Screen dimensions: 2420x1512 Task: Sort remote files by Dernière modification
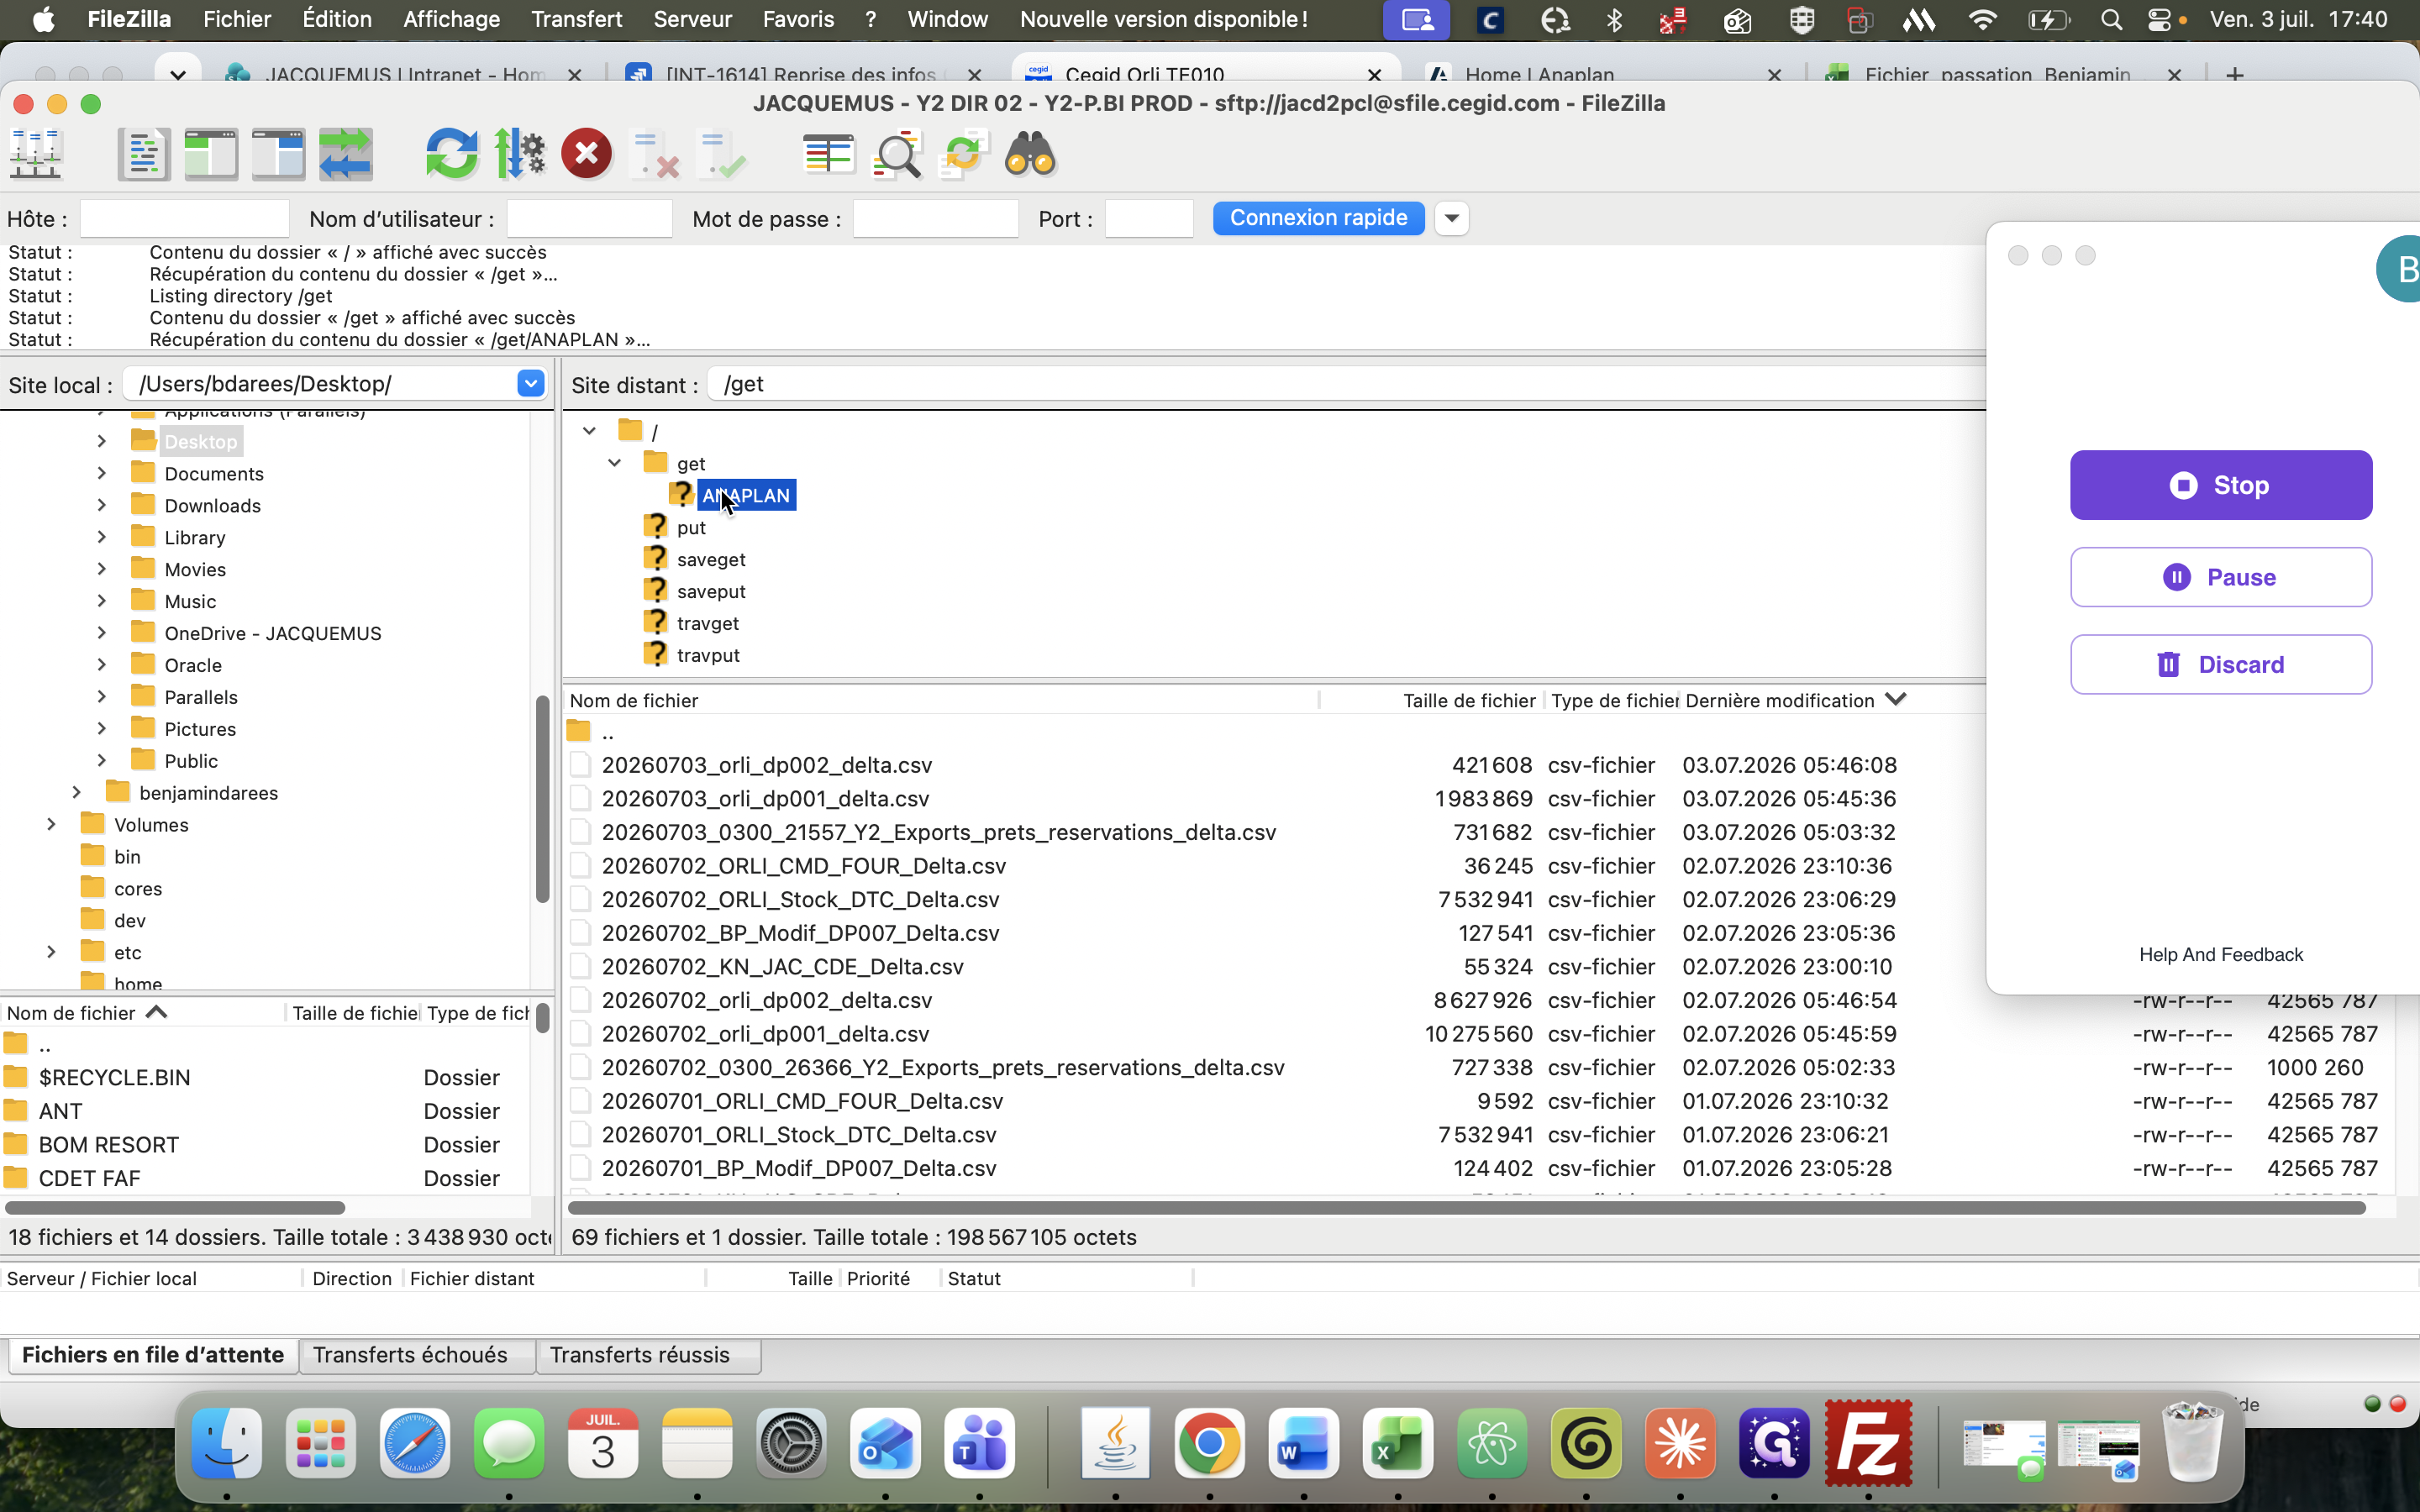(x=1780, y=700)
